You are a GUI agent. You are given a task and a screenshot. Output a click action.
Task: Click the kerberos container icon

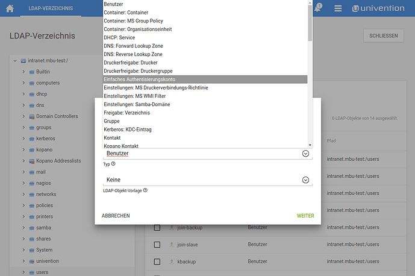pos(32,139)
